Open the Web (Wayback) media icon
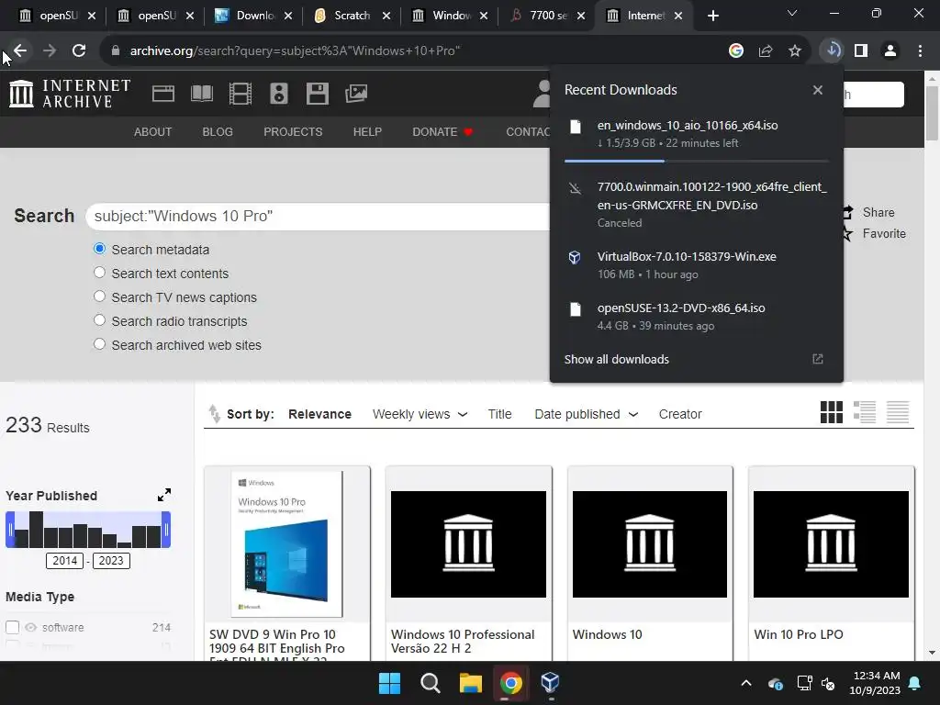This screenshot has width=940, height=705. (163, 94)
